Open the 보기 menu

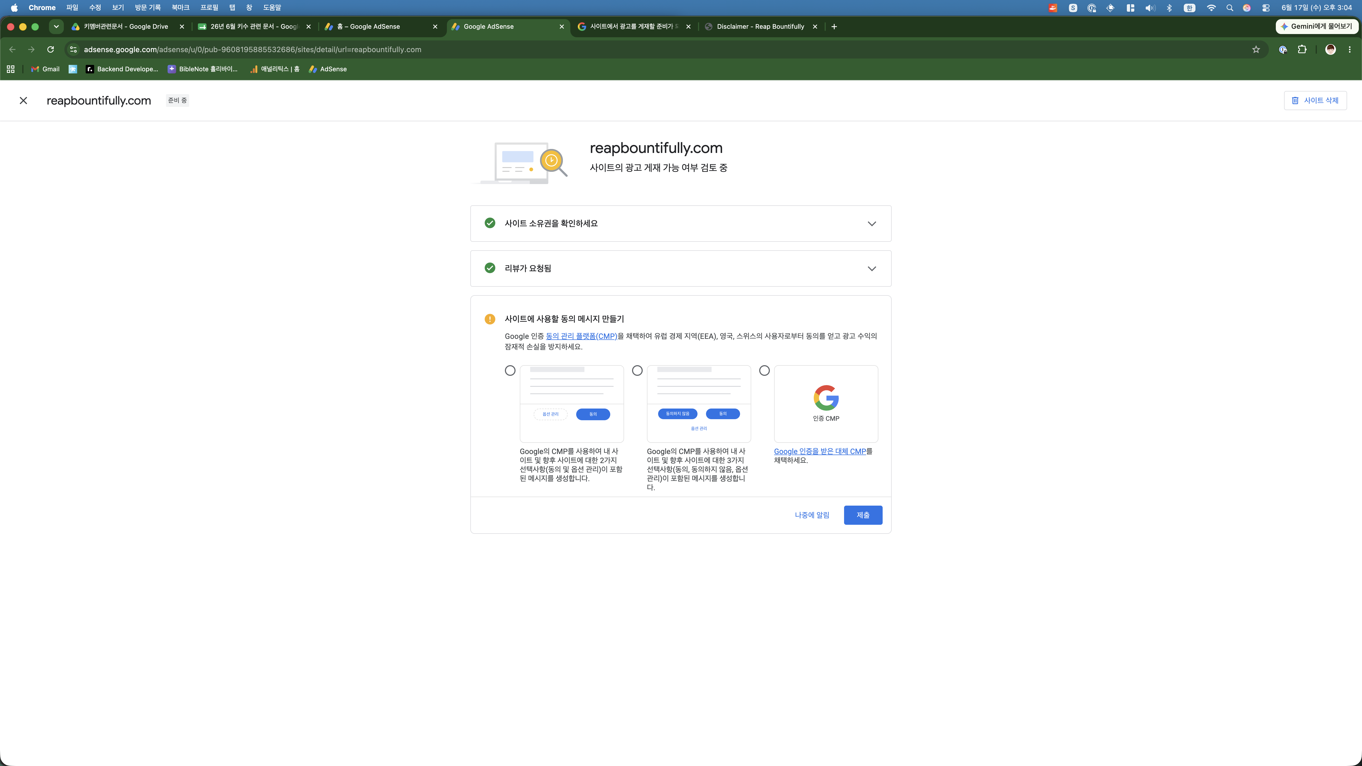(x=118, y=7)
